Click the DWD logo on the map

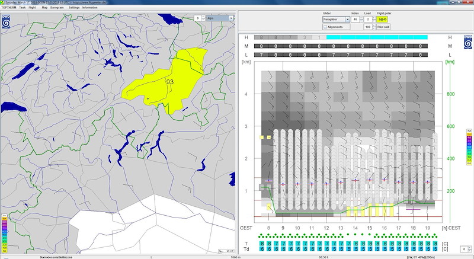tap(6, 21)
